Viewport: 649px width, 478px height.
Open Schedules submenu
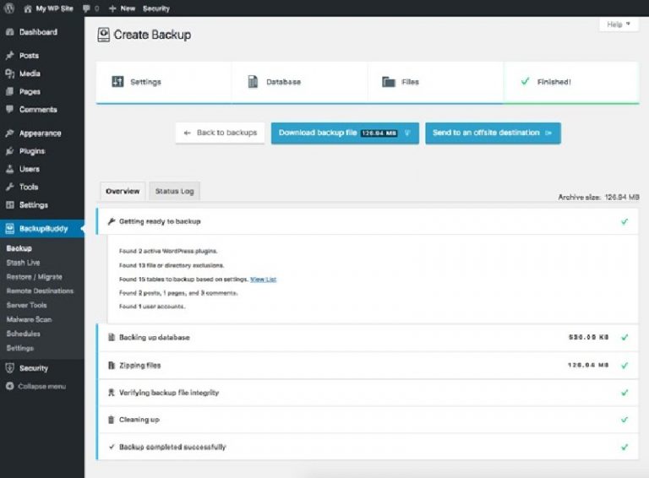23,334
